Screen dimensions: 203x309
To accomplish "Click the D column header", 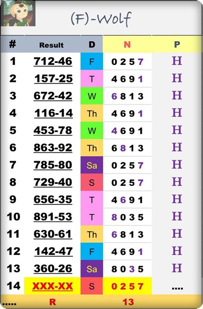I will tap(91, 44).
